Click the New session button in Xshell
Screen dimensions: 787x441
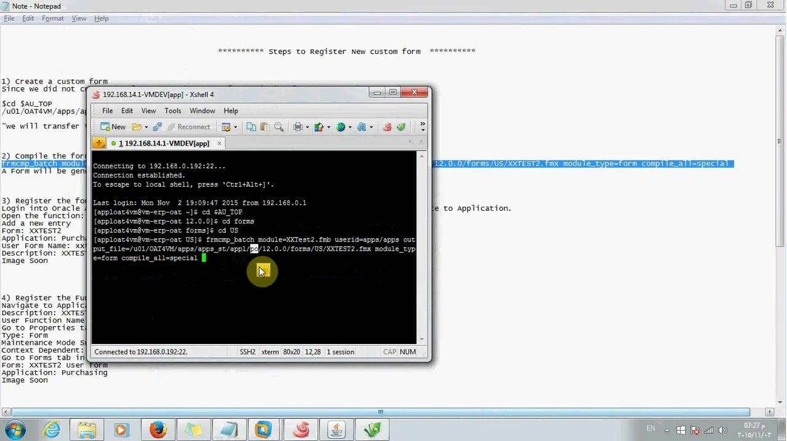113,127
